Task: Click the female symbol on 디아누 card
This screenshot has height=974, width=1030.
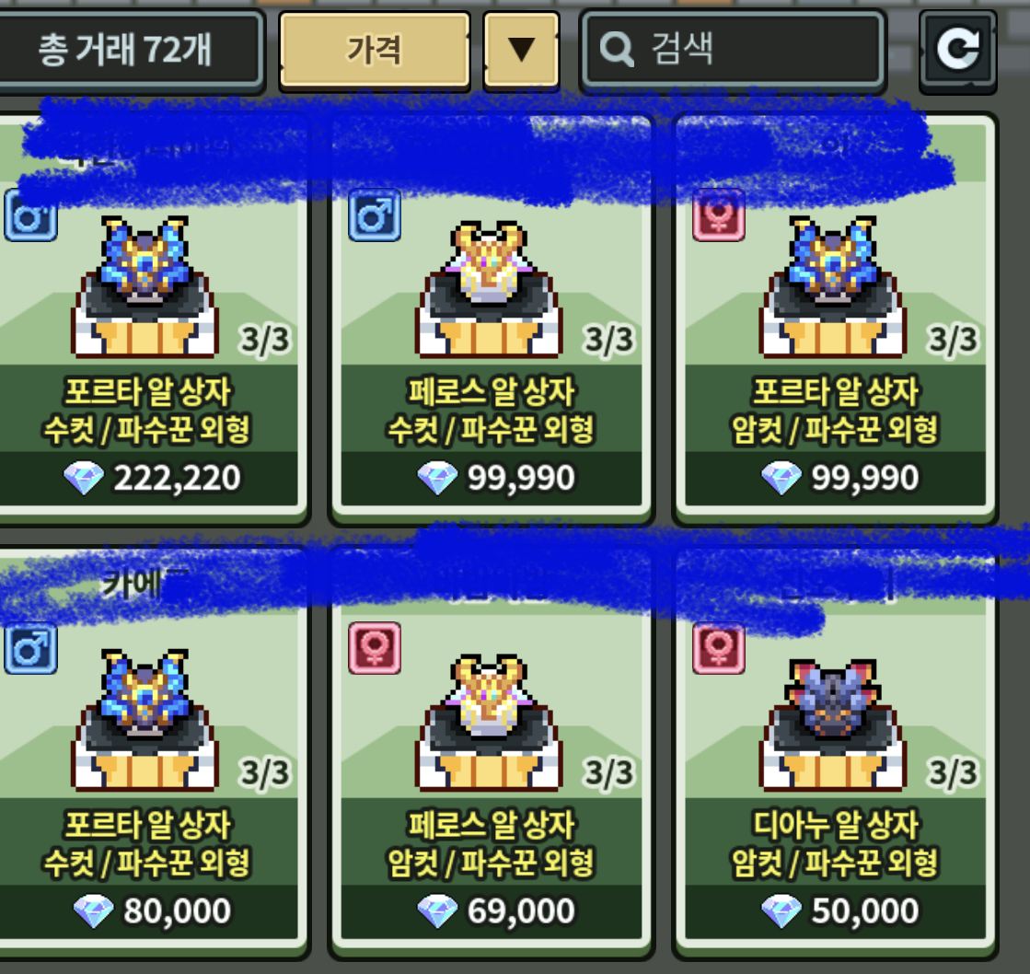Action: click(x=719, y=648)
